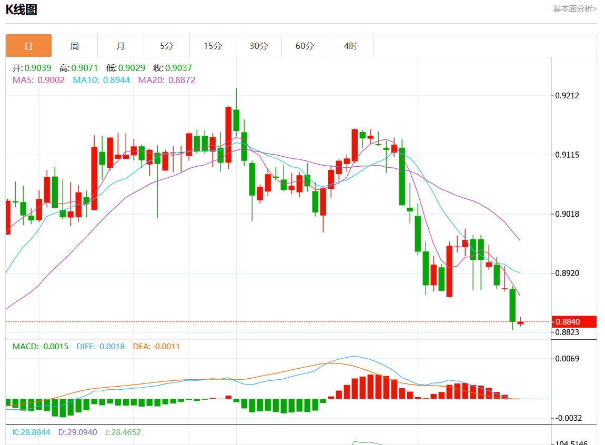Click the D: 29.0940 KDJ label
Image resolution: width=605 pixels, height=445 pixels.
77,432
